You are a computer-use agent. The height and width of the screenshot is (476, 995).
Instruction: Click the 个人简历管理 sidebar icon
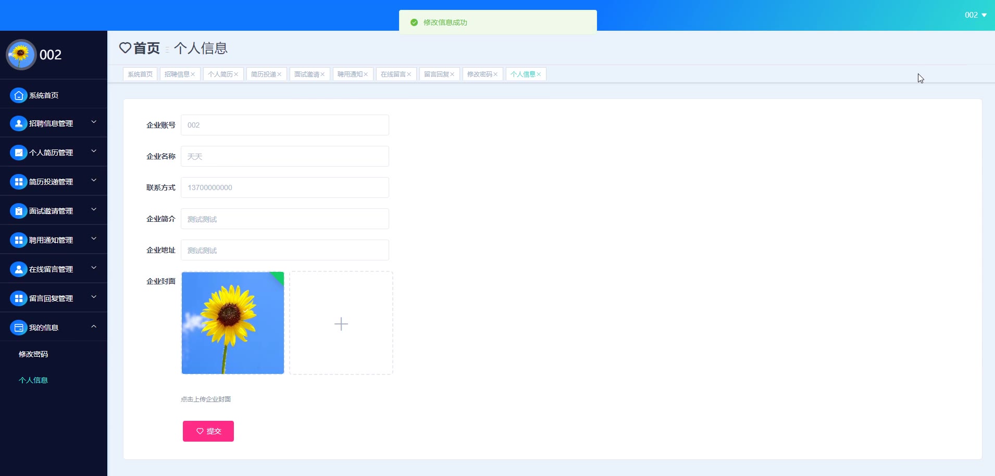pos(19,153)
